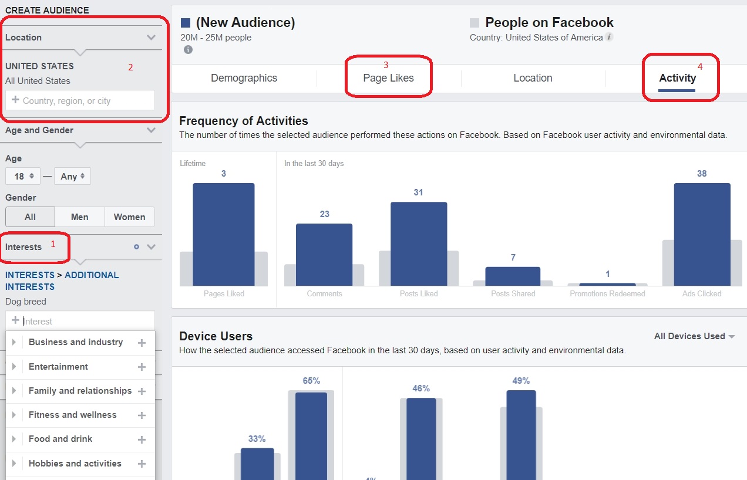747x480 pixels.
Task: Click the Ads Clicked bar showing 38
Action: [x=702, y=235]
